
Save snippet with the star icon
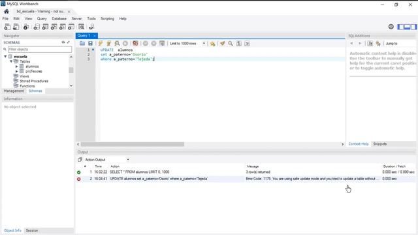tap(212, 44)
